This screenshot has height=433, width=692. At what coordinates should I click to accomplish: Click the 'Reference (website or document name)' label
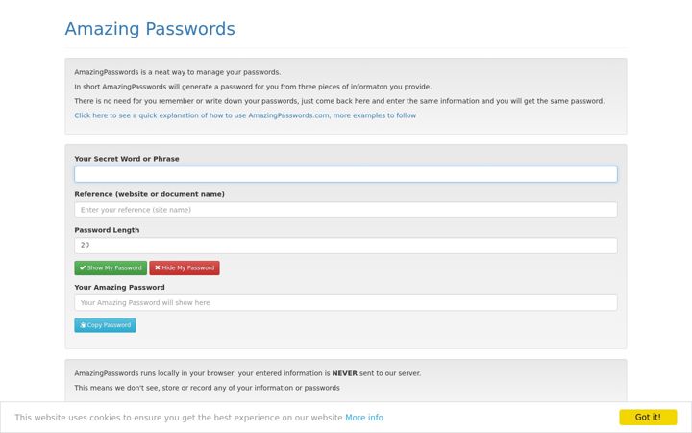149,194
